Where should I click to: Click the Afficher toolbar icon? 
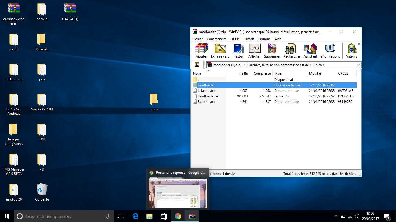pyautogui.click(x=255, y=51)
